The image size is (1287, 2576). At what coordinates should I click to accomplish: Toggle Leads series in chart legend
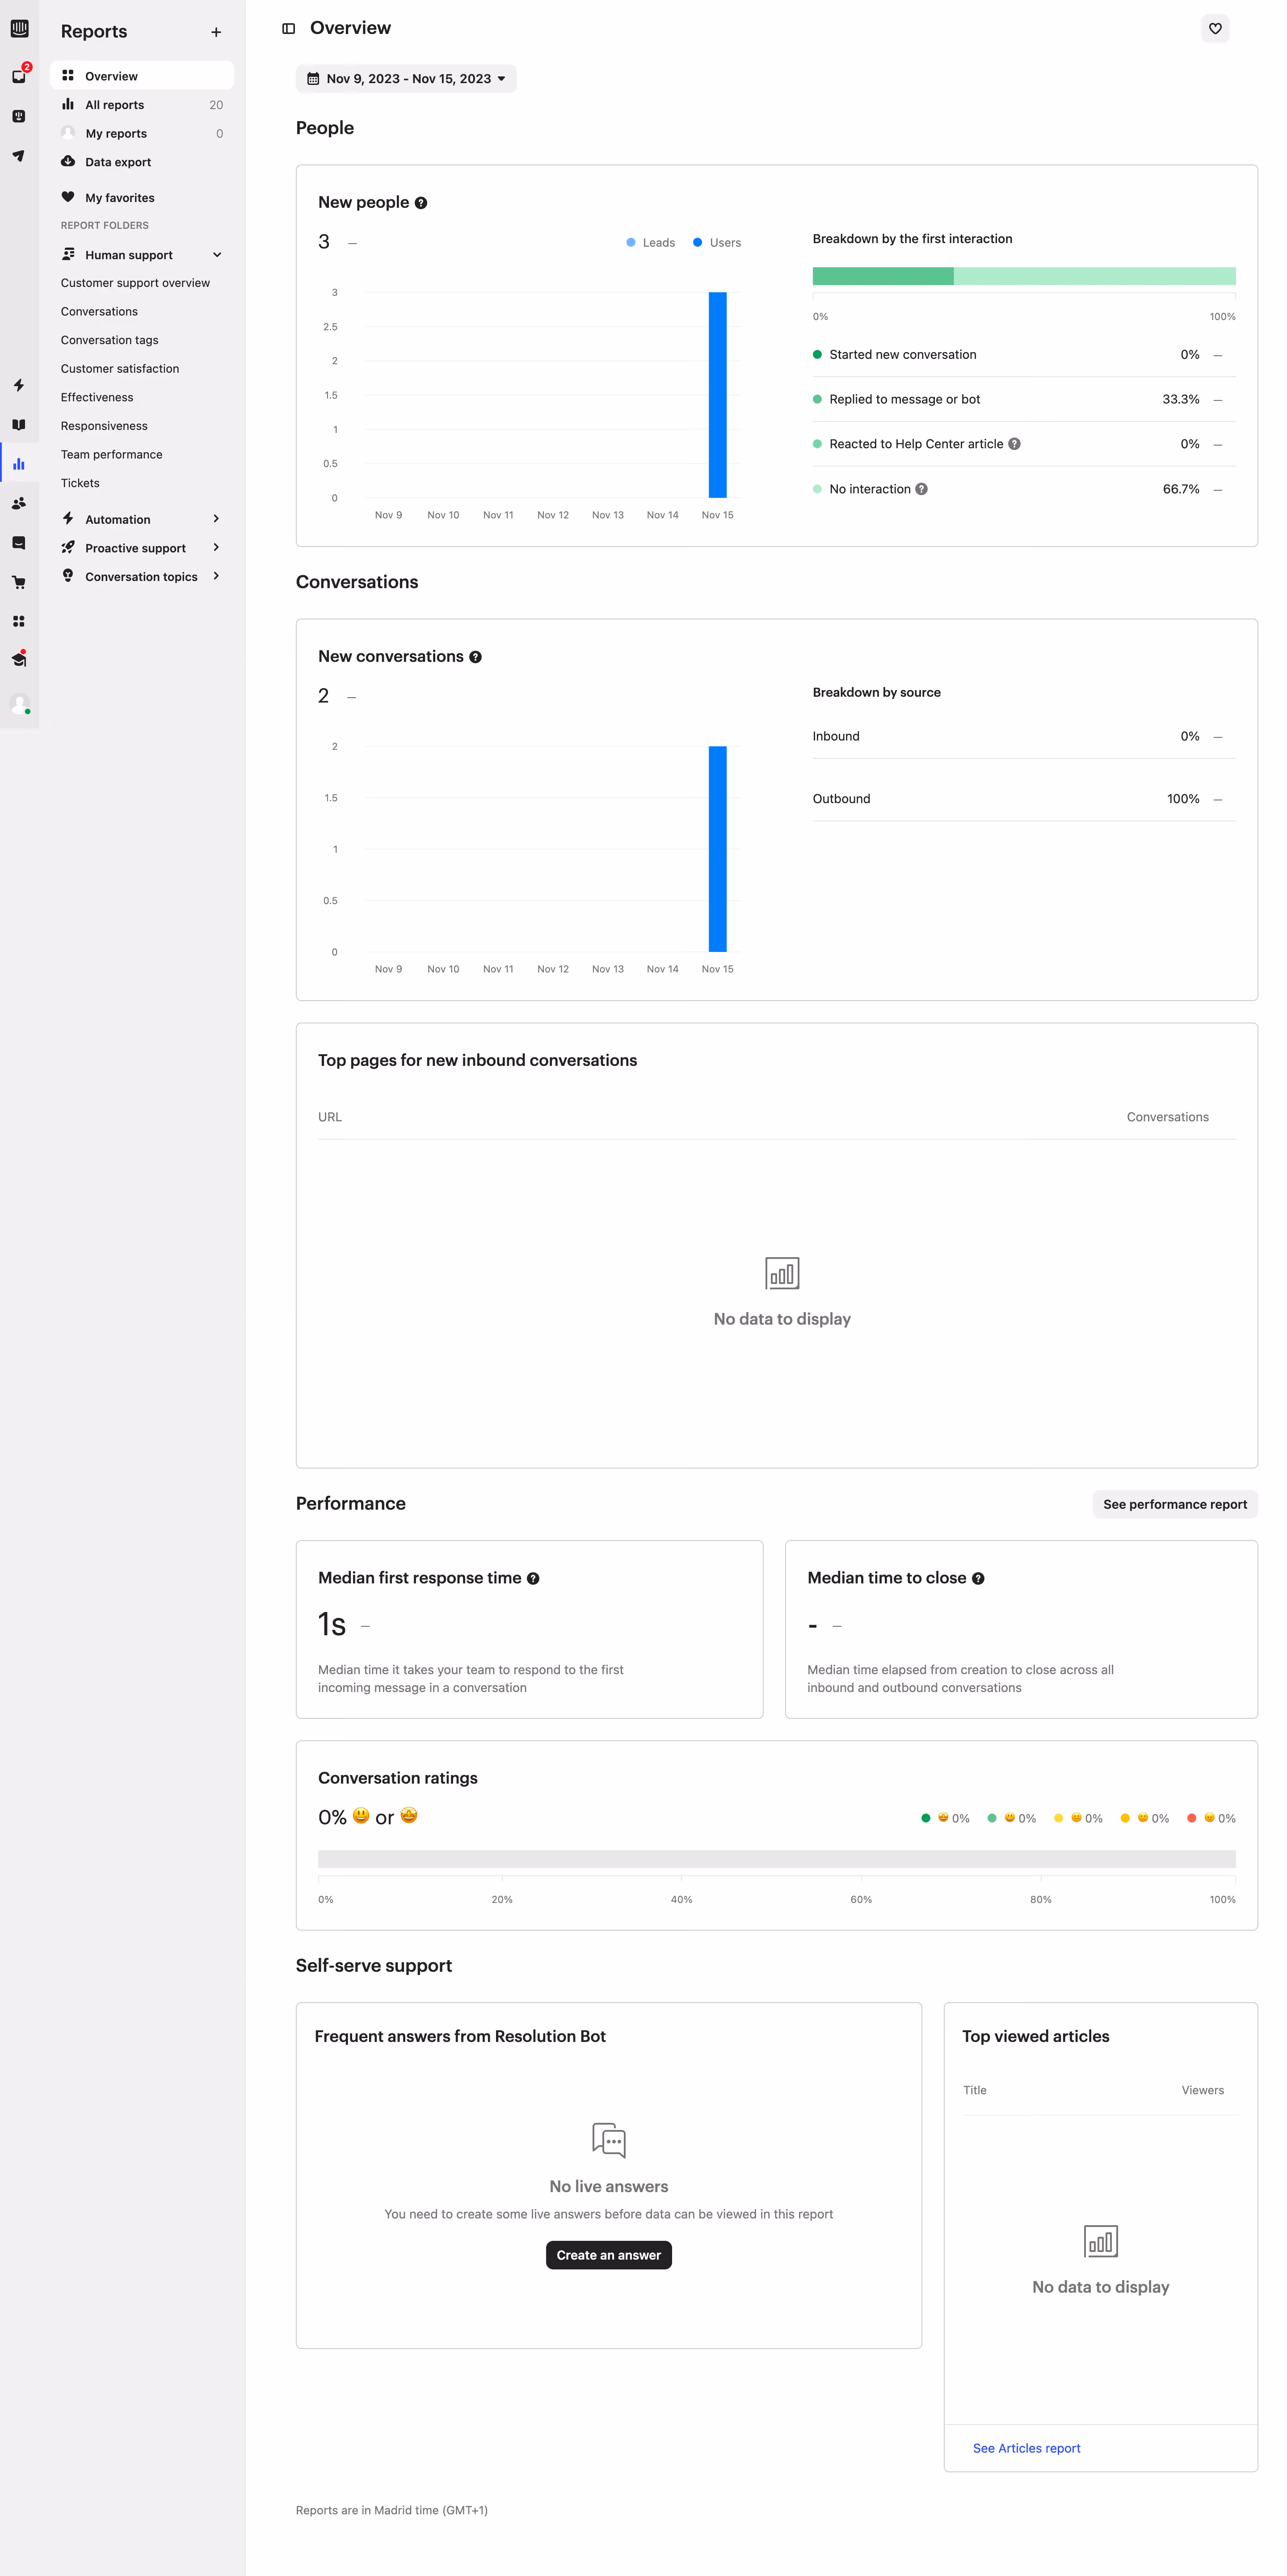[x=650, y=243]
